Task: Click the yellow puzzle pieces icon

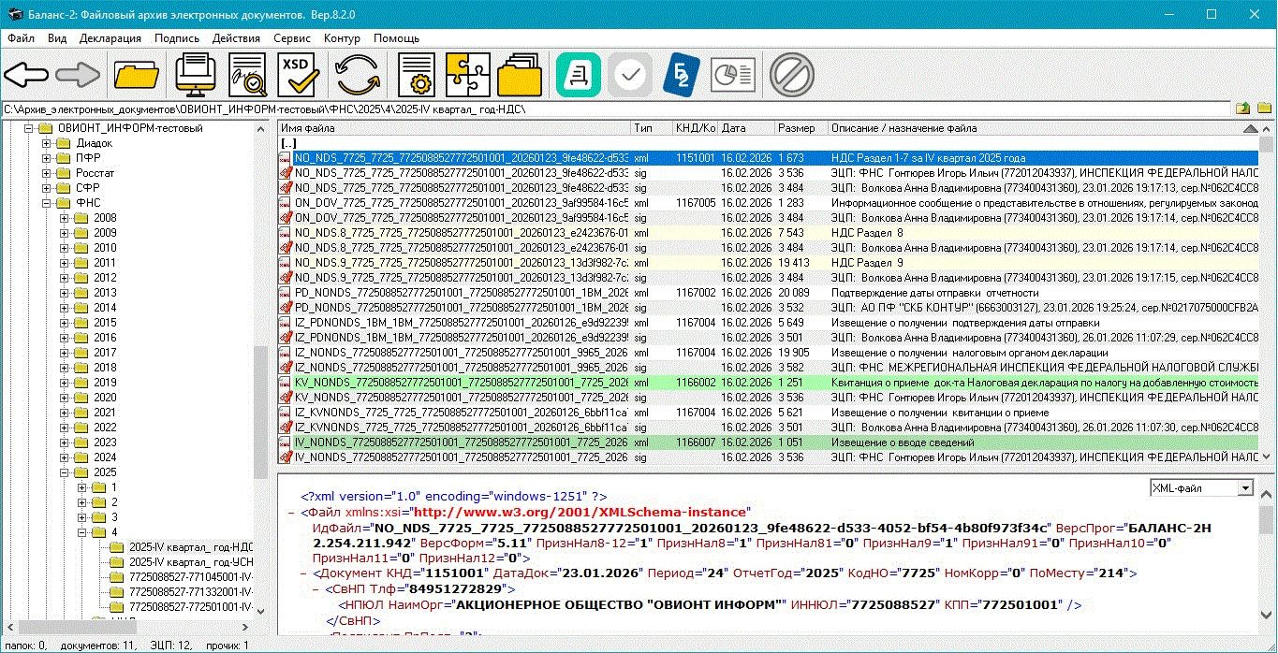Action: [x=467, y=76]
